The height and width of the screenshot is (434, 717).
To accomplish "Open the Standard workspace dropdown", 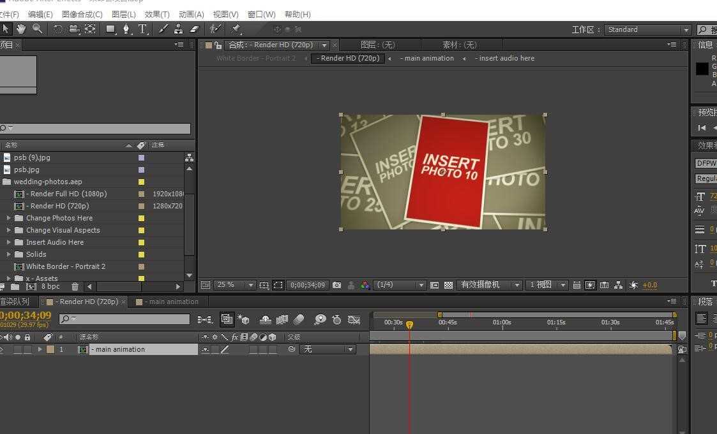I will click(647, 30).
